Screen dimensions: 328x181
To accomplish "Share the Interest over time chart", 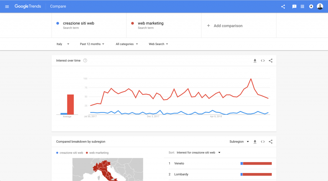I will pos(271,61).
